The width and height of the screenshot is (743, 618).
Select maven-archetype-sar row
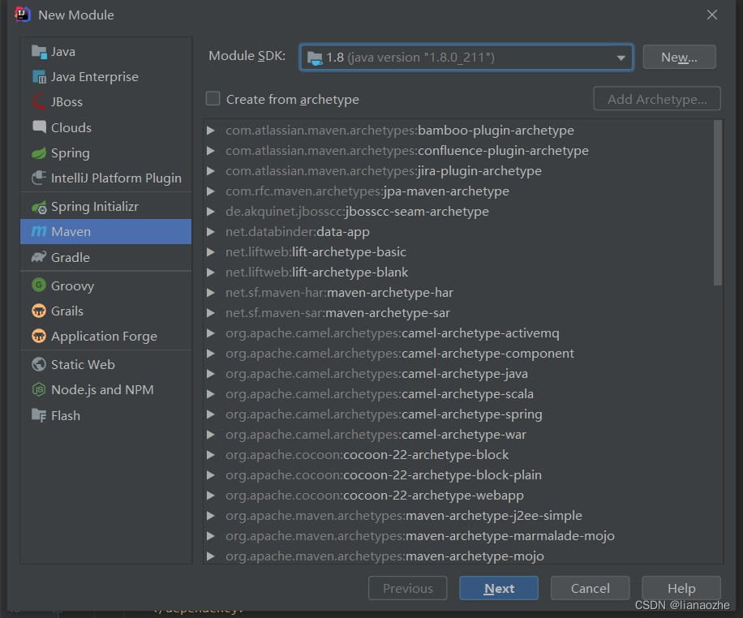pos(458,313)
